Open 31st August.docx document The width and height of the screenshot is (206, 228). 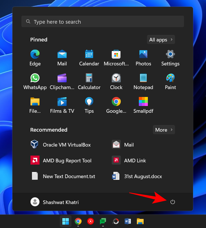click(137, 176)
